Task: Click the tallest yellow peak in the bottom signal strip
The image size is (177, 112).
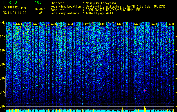Action: (145, 109)
